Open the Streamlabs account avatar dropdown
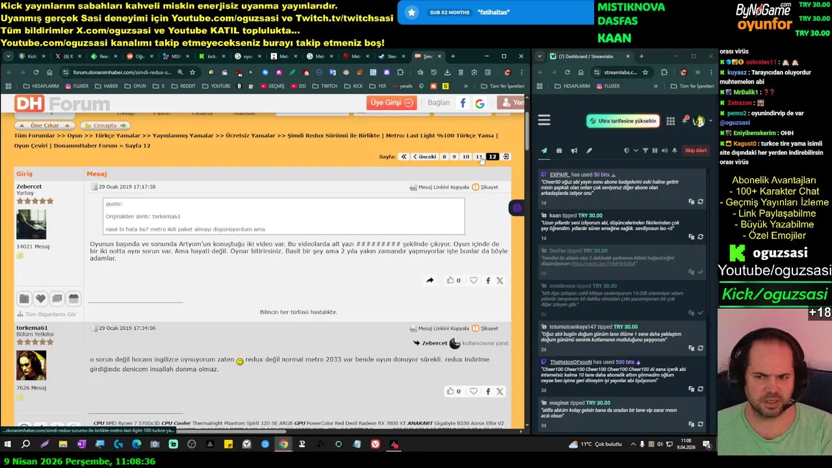The image size is (832, 468). click(x=701, y=121)
